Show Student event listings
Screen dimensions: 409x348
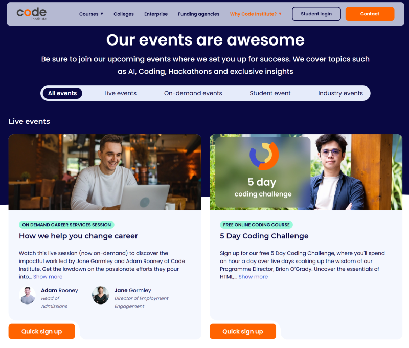click(x=270, y=93)
